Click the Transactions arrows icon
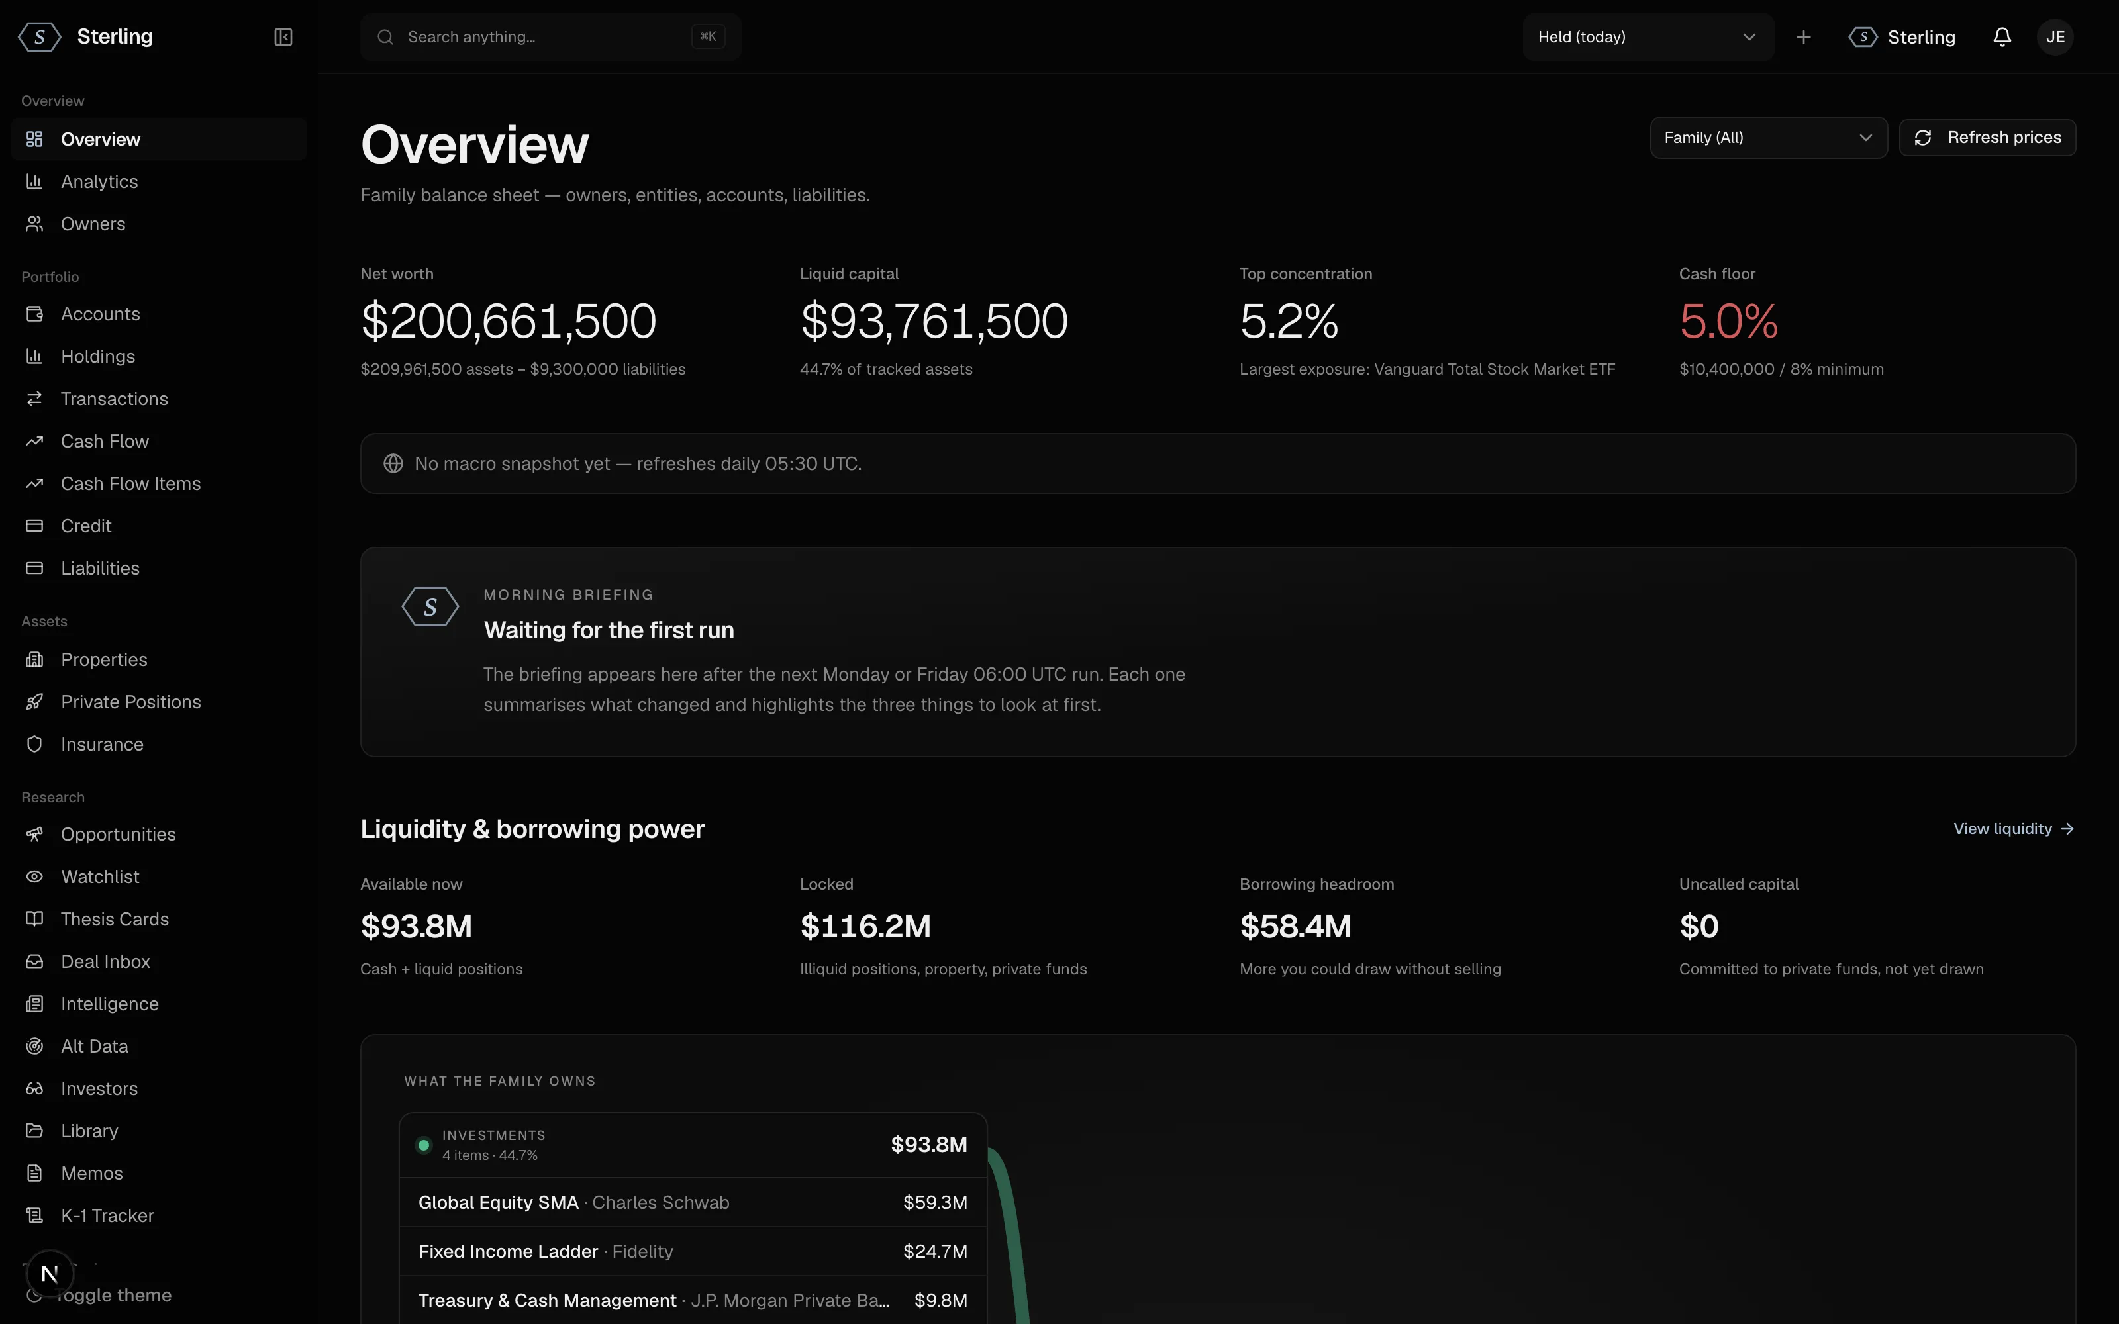The height and width of the screenshot is (1324, 2119). [34, 399]
